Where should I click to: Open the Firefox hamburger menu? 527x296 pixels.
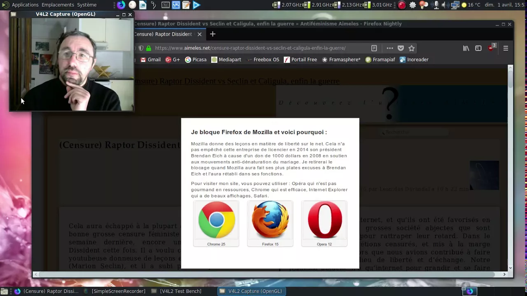point(506,48)
